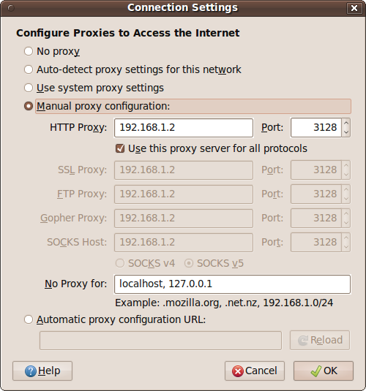Click the blue Help question mark icon
This screenshot has height=391, width=366.
[x=31, y=371]
